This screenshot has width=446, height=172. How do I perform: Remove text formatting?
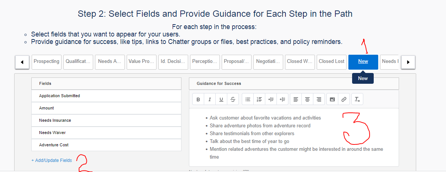(x=357, y=99)
